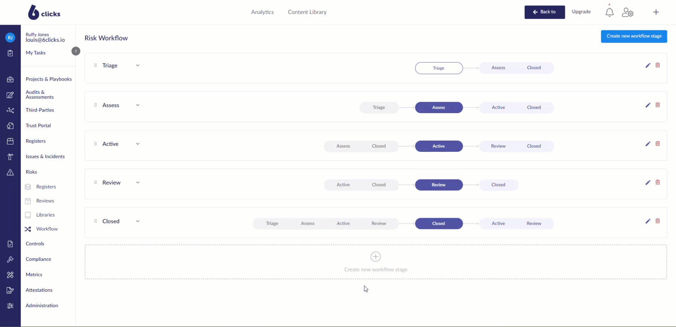
Task: Open Risks Workflow submenu item
Action: [x=47, y=229]
